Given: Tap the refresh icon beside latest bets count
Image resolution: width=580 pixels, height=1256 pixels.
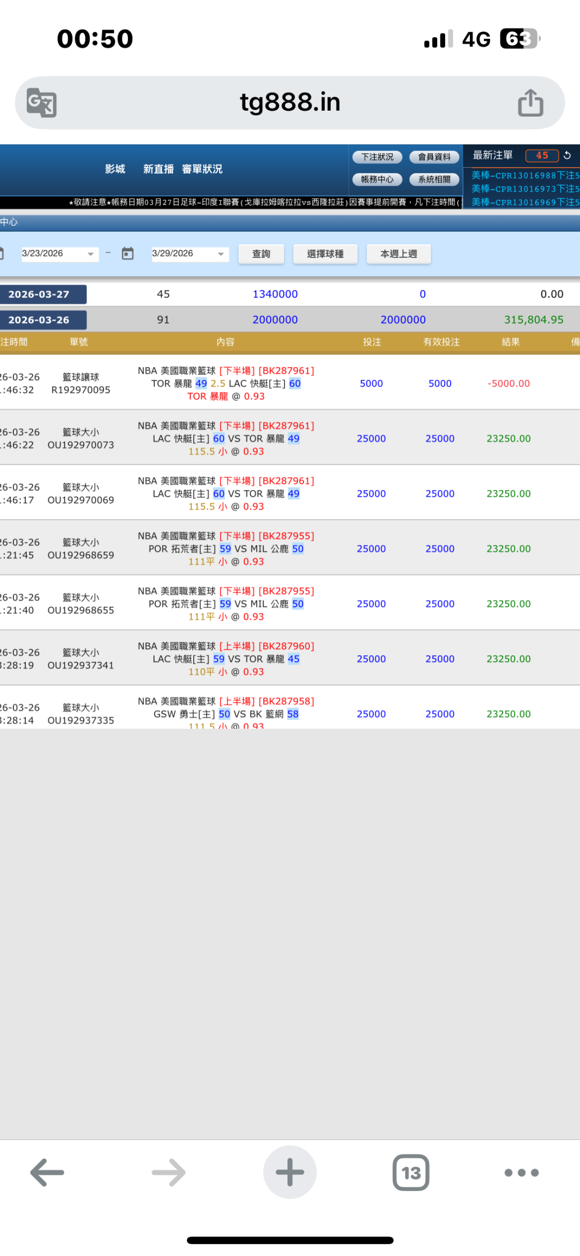Looking at the screenshot, I should pos(567,155).
